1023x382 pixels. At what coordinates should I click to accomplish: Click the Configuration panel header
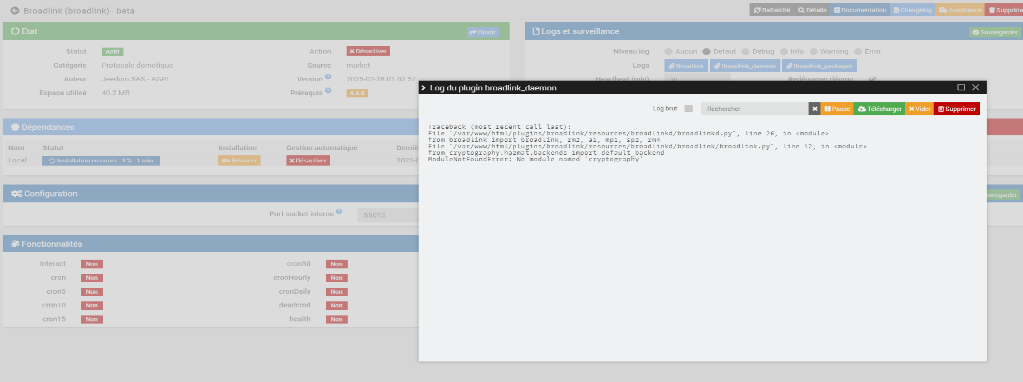(x=211, y=194)
